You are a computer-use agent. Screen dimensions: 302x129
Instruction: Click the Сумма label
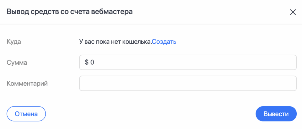[17, 62]
